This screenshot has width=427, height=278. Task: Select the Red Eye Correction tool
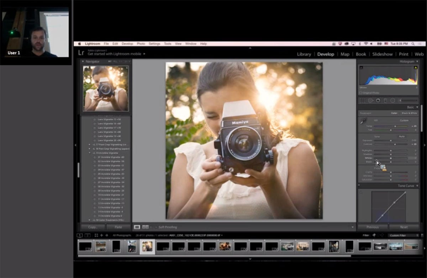point(378,101)
